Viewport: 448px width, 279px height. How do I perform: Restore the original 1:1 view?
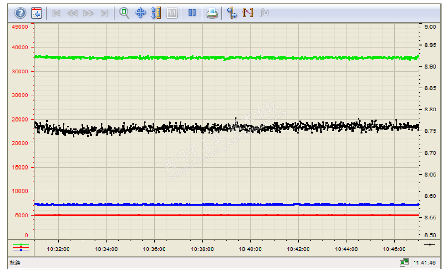click(x=172, y=13)
